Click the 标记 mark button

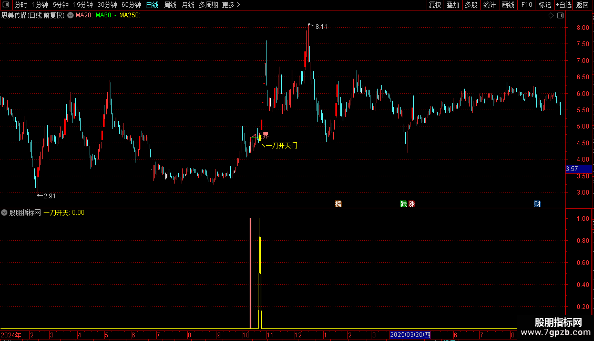tap(545, 5)
